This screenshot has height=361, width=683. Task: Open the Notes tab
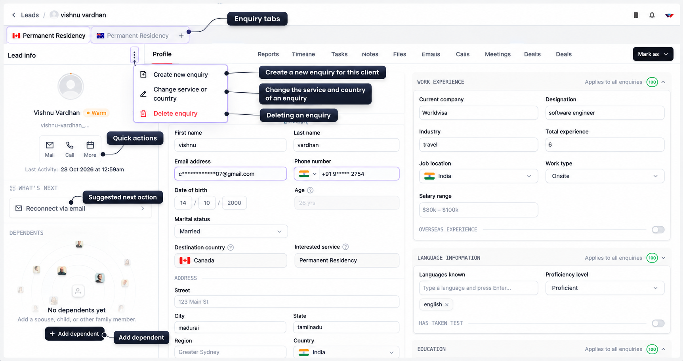click(370, 54)
